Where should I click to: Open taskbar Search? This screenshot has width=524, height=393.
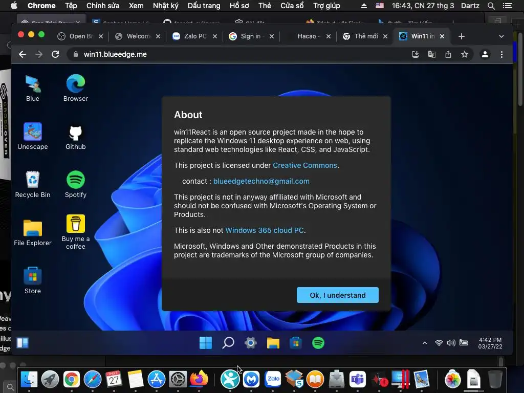pos(228,343)
